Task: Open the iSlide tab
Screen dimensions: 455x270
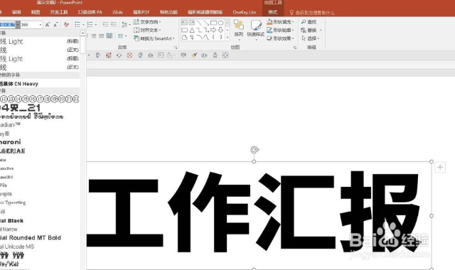Action: 117,12
